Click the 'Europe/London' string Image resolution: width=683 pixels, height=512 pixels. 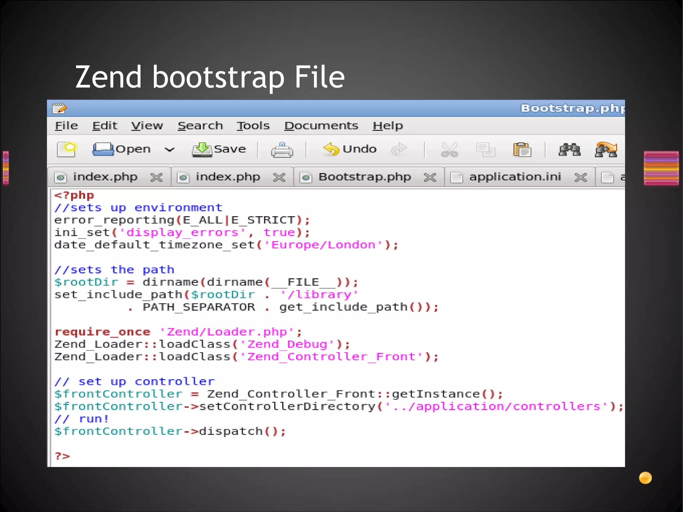coord(323,245)
